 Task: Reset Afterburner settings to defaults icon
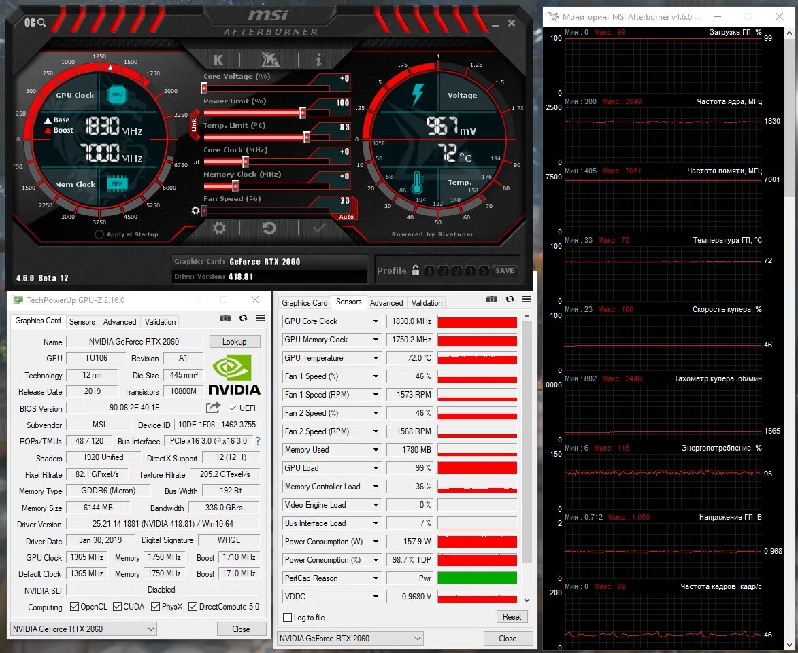(x=269, y=228)
